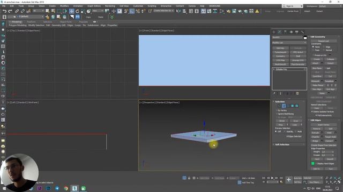Open the File menu
This screenshot has width=343, height=192.
coord(4,6)
